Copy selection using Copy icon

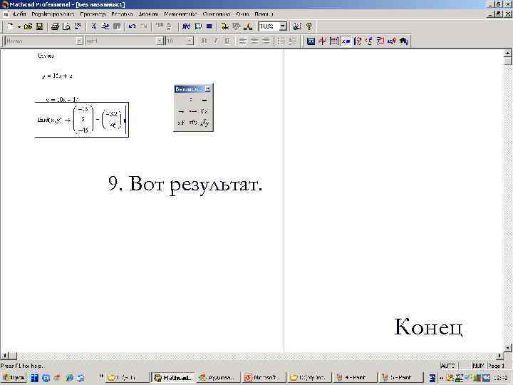[x=105, y=26]
